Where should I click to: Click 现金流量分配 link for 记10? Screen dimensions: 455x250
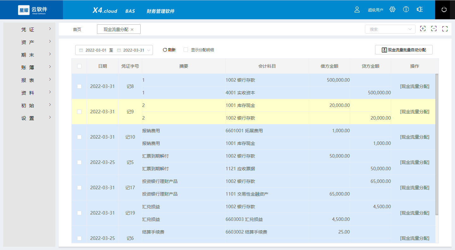[x=415, y=137]
